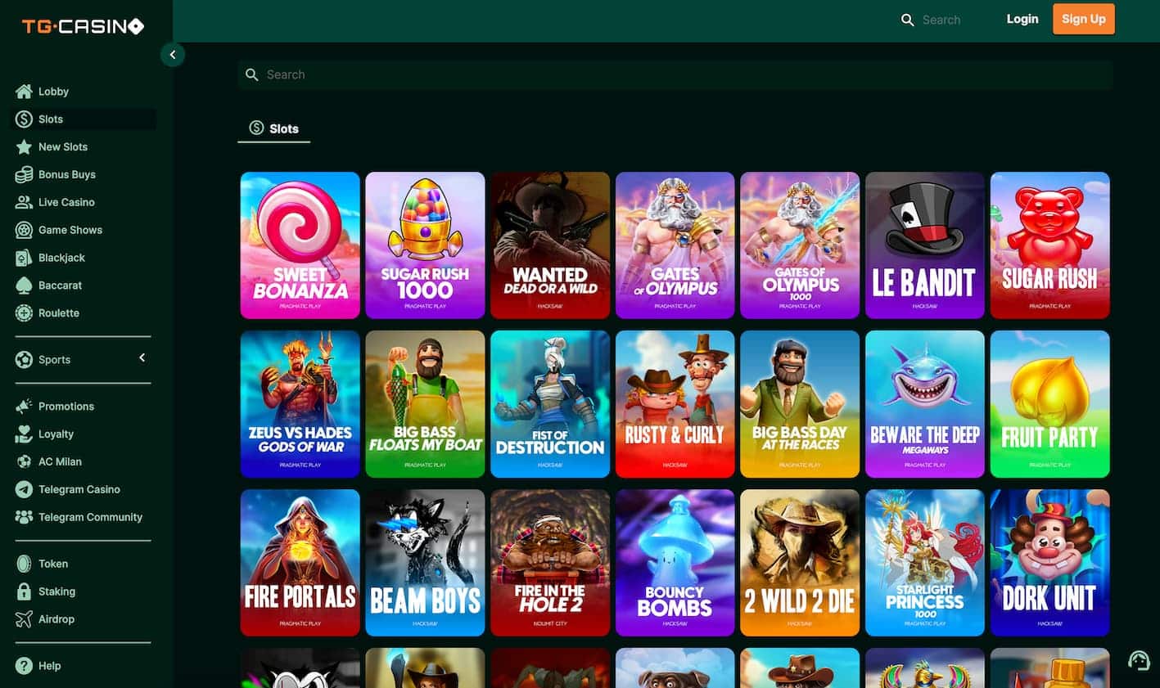Open Blackjack cards icon
The image size is (1160, 688).
pos(24,258)
